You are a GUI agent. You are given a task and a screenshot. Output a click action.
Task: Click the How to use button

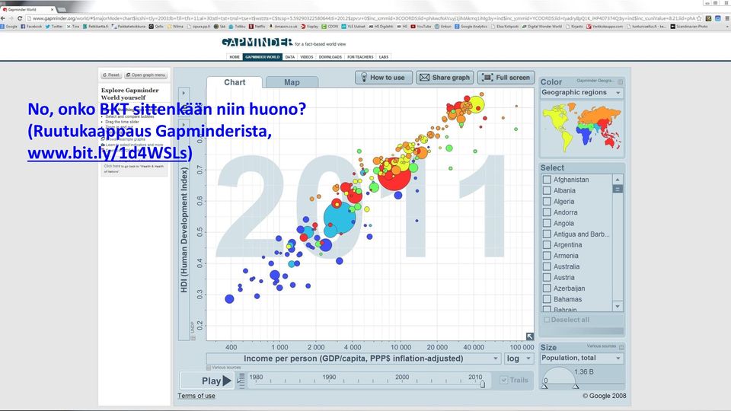coord(384,78)
